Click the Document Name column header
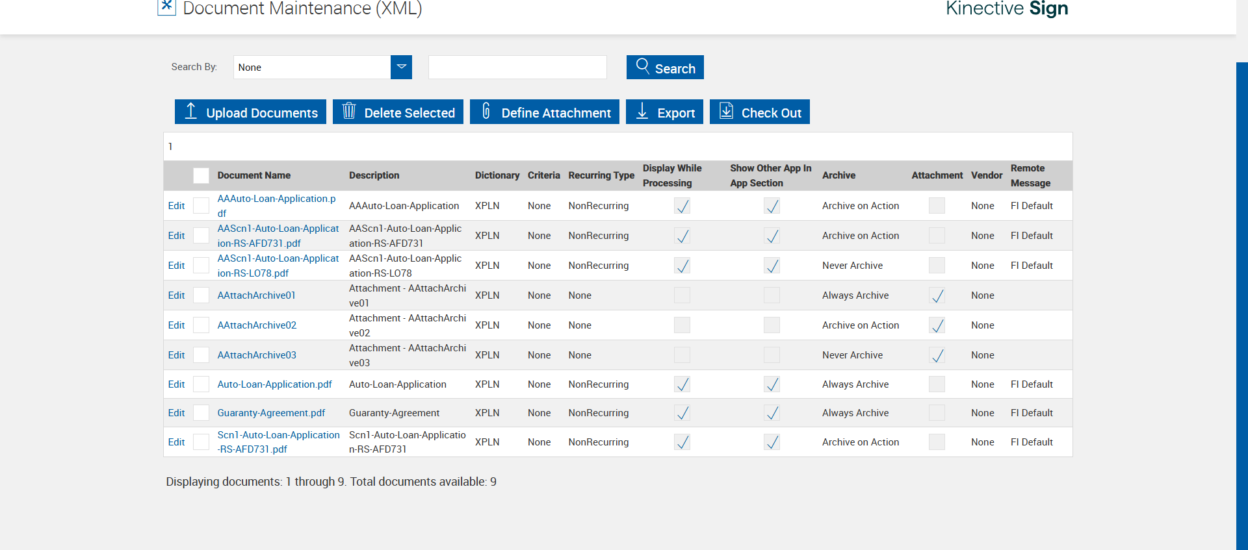 click(253, 175)
